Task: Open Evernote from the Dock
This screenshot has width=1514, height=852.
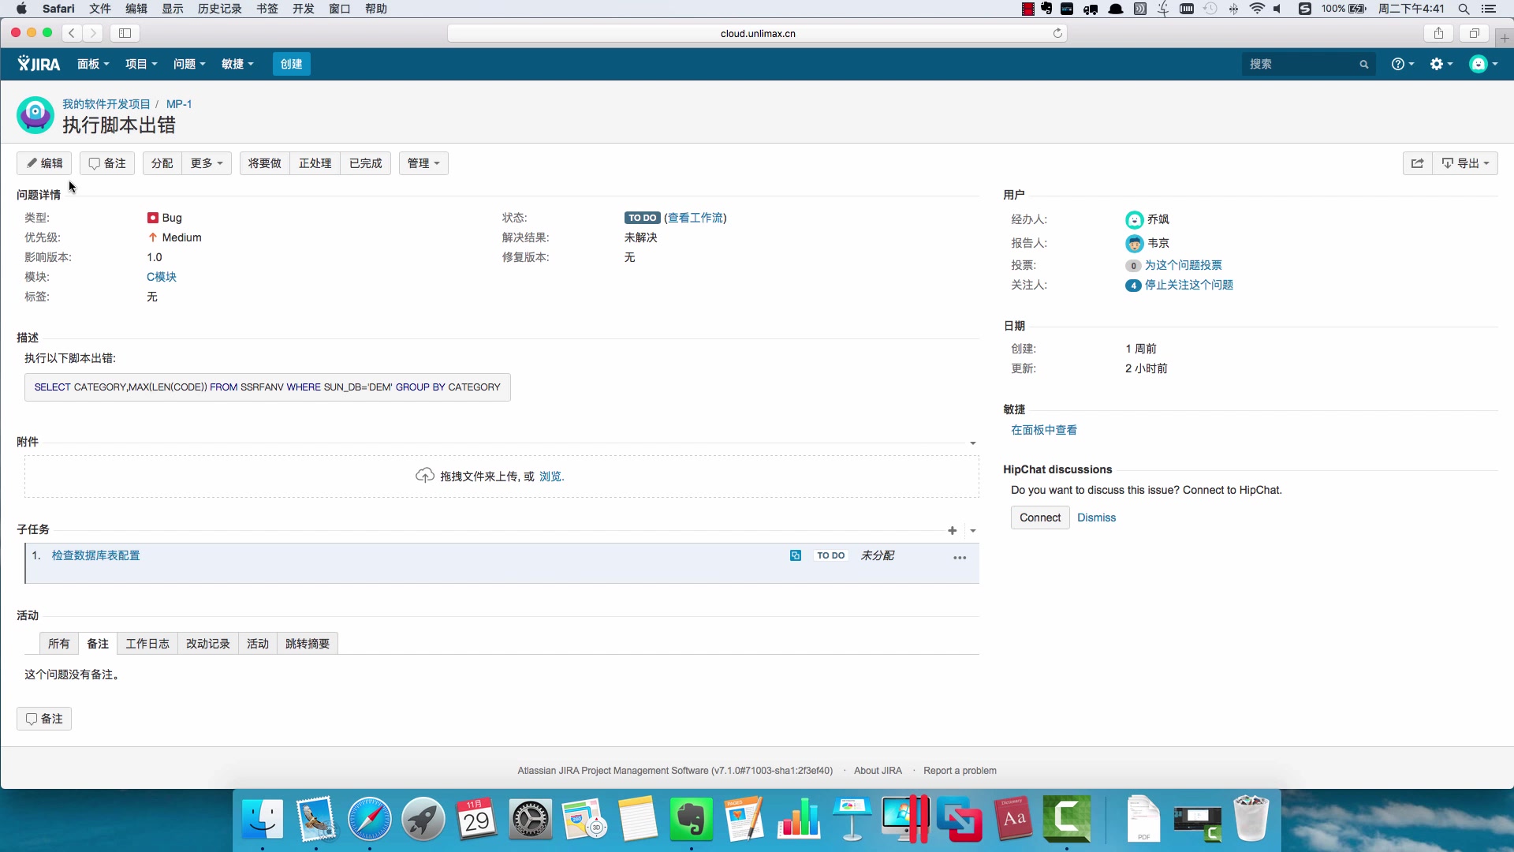Action: point(692,820)
